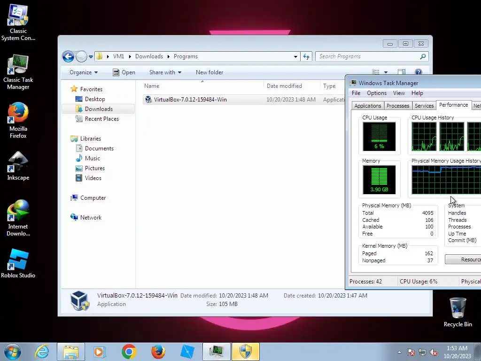The width and height of the screenshot is (481, 361).
Task: Open the Inkscape desktop shortcut
Action: pos(18,166)
